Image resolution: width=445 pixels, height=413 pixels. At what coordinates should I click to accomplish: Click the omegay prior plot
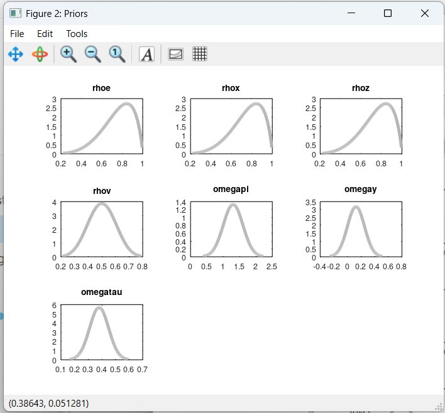tap(361, 229)
